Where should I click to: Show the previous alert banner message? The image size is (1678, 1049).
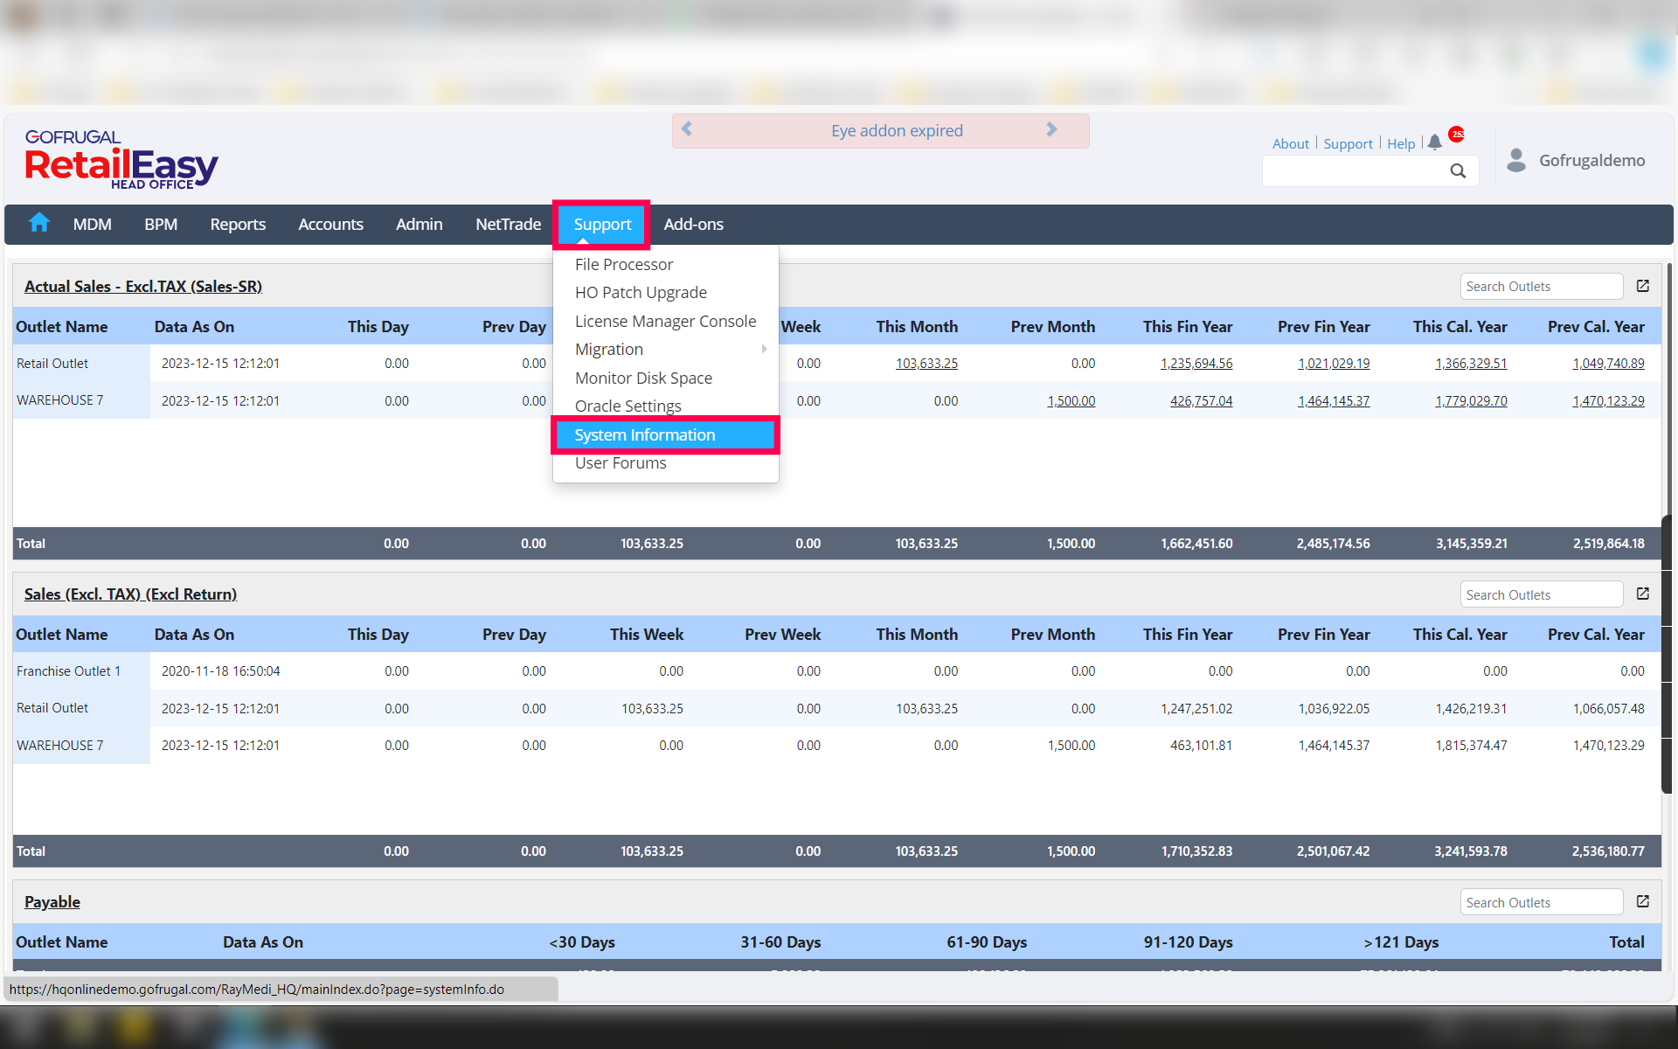tap(687, 130)
